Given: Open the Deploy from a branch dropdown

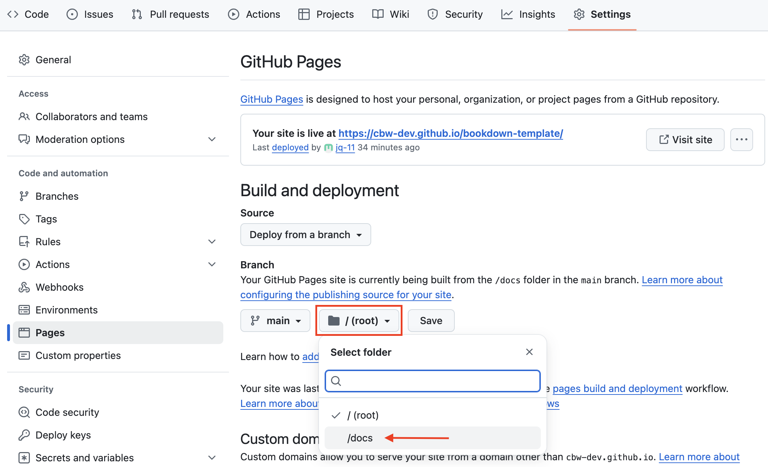Looking at the screenshot, I should pyautogui.click(x=305, y=235).
